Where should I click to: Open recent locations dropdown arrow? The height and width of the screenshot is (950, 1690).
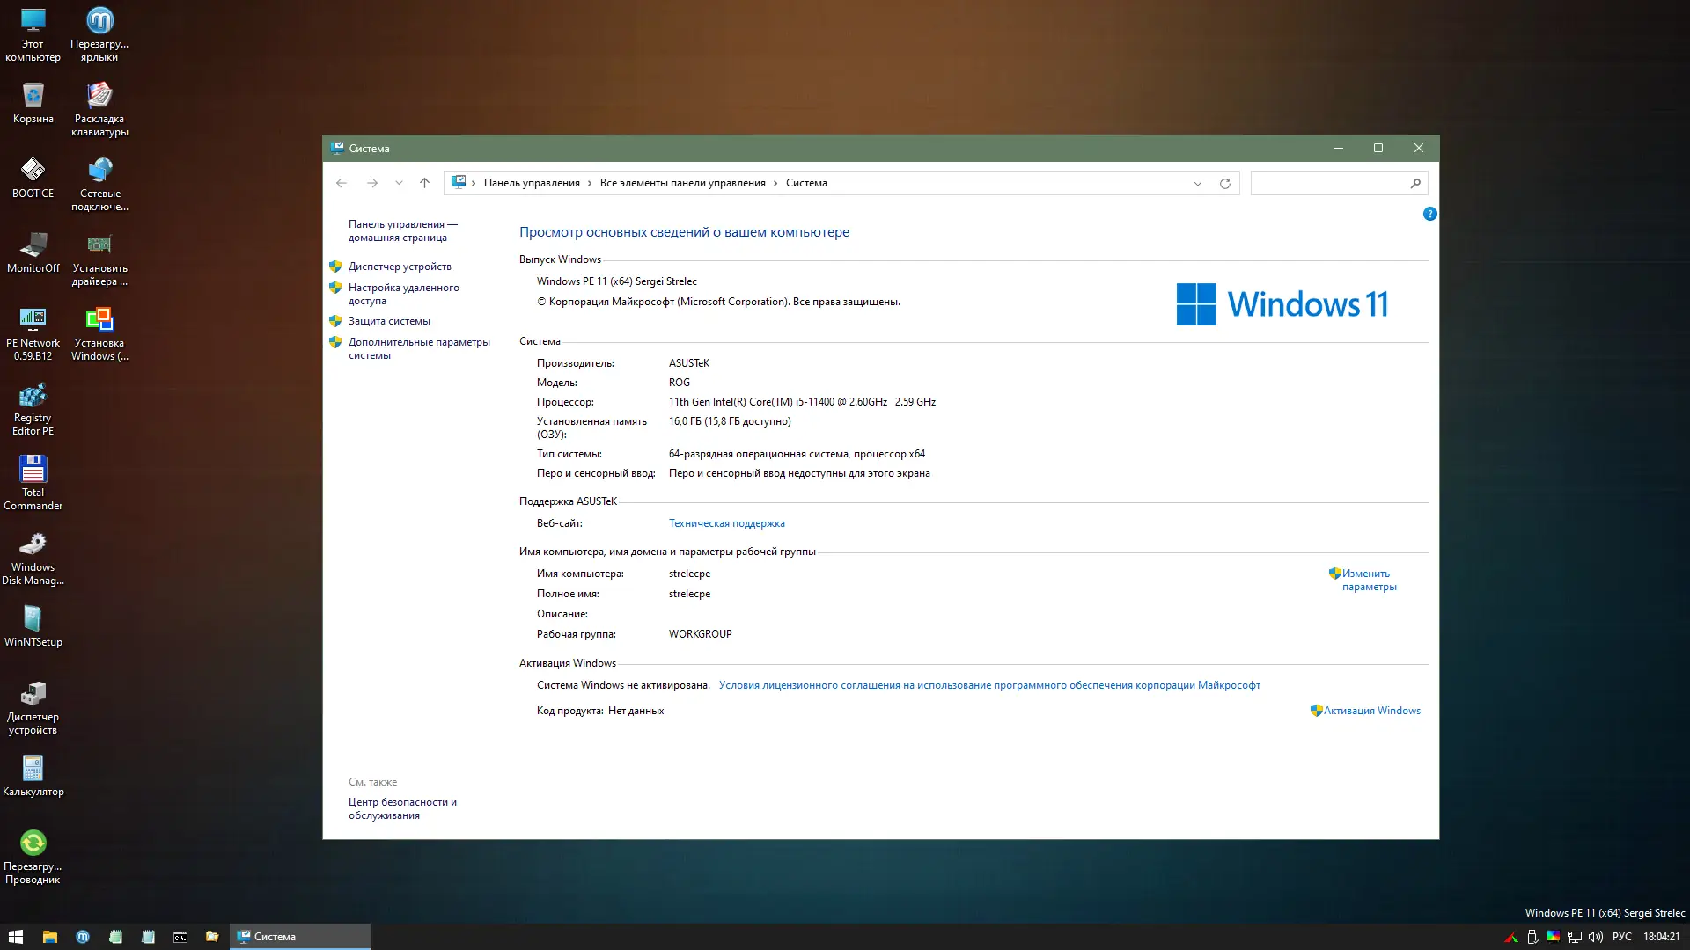(x=399, y=183)
